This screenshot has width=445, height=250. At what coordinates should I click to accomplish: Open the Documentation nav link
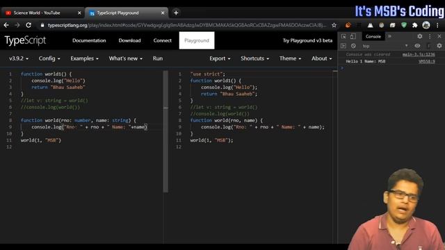(x=89, y=40)
